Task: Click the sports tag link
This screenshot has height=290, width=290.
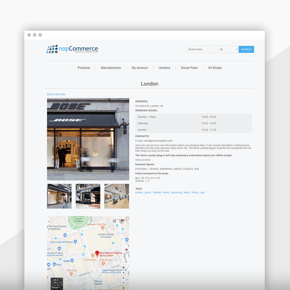Action: point(148,192)
